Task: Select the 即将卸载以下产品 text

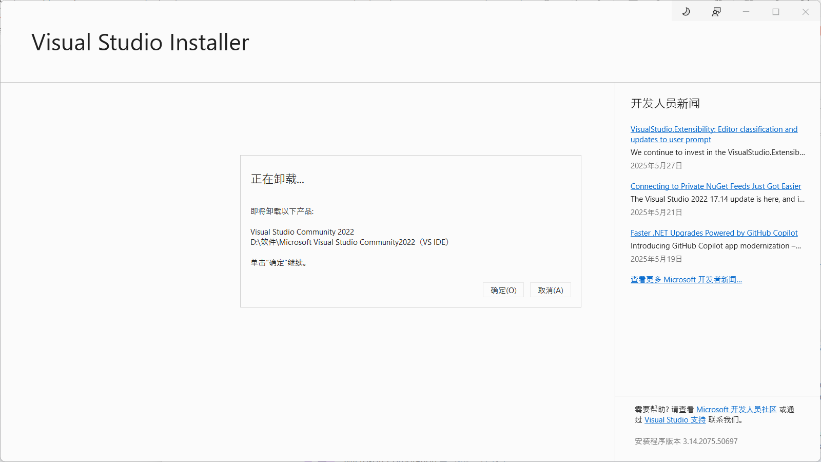Action: tap(282, 211)
